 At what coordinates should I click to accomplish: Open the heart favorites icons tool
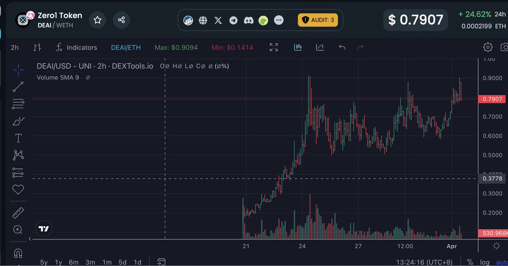18,190
